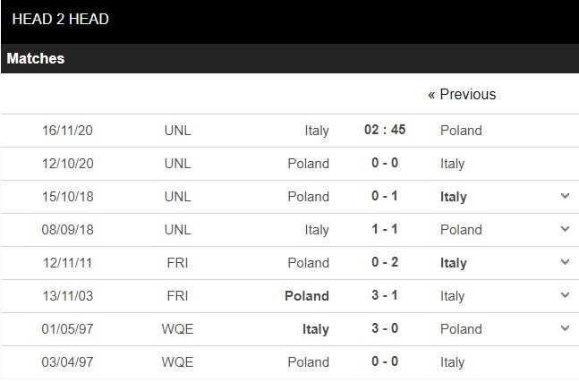
Task: Click the UNL label on 16/11/20
Action: 178,130
